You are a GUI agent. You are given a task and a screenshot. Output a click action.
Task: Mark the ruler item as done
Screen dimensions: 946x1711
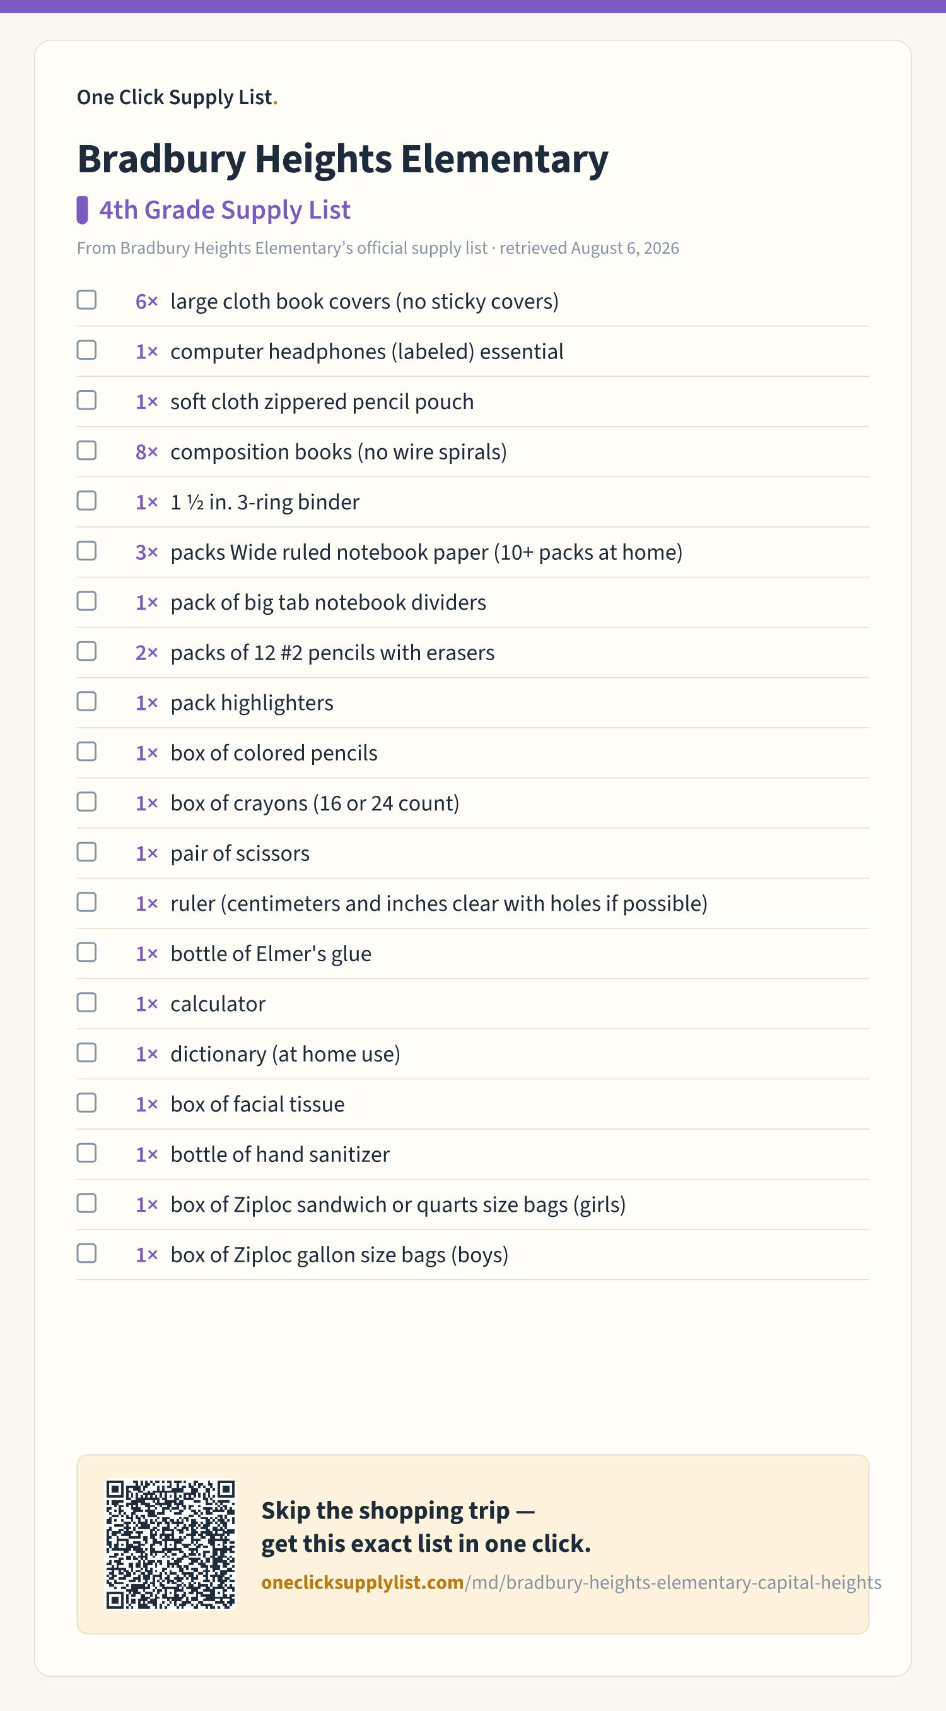86,902
